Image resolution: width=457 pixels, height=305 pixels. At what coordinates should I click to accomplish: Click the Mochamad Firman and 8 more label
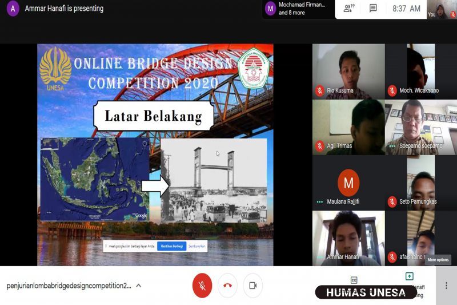click(302, 9)
